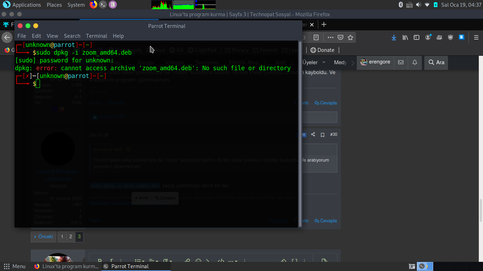
Task: Open the terminal View menu
Action: click(x=52, y=36)
